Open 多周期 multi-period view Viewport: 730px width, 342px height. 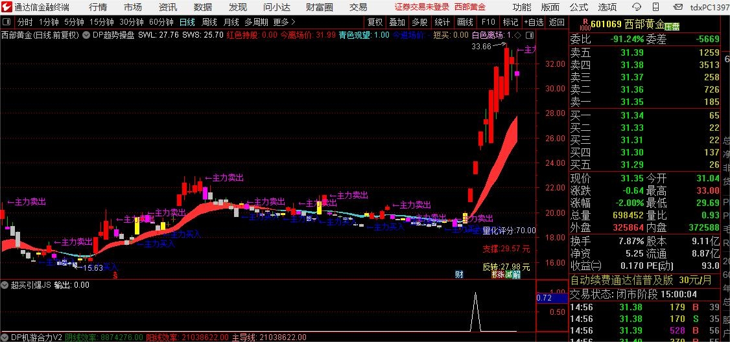point(257,22)
